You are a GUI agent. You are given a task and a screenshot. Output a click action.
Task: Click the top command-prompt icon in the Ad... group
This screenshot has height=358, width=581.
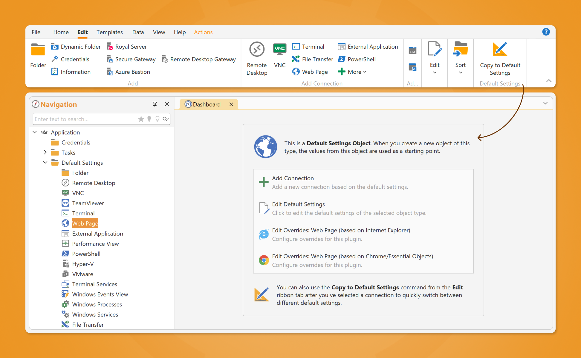point(412,51)
